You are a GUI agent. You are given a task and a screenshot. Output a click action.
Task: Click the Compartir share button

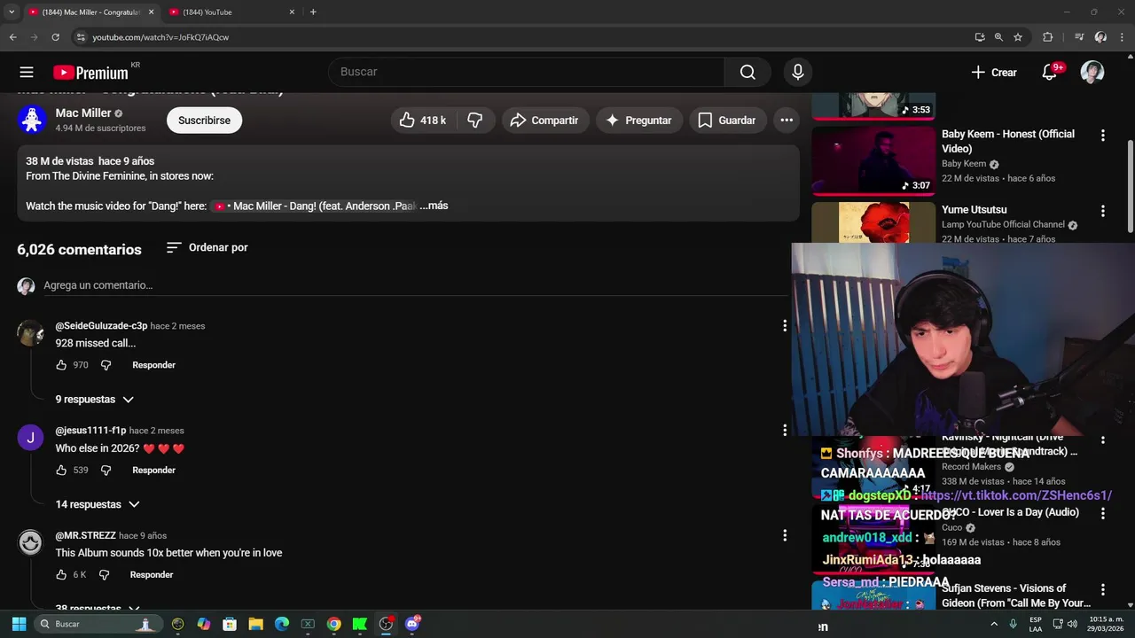pyautogui.click(x=544, y=121)
